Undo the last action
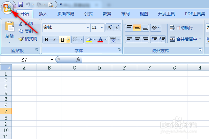The height and width of the screenshot is (139, 209). (x=28, y=5)
